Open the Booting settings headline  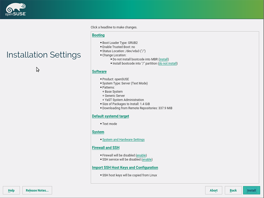tap(98, 35)
